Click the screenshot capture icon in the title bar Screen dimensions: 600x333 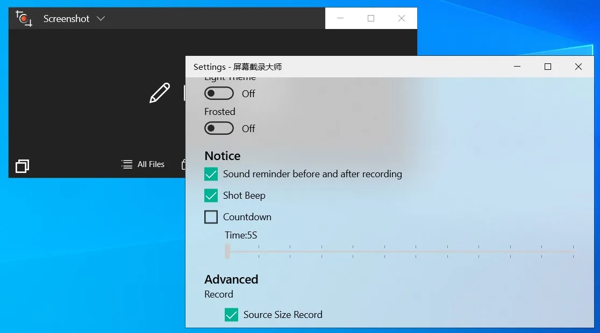pos(24,18)
